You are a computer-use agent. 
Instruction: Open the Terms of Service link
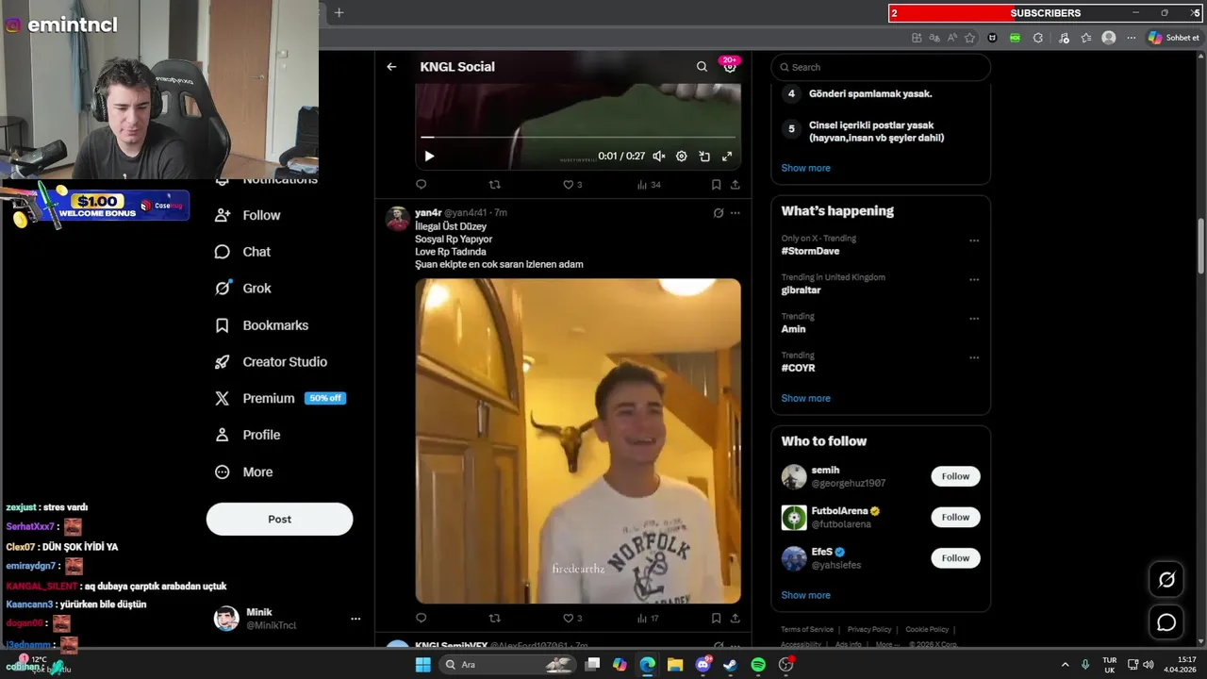[807, 629]
